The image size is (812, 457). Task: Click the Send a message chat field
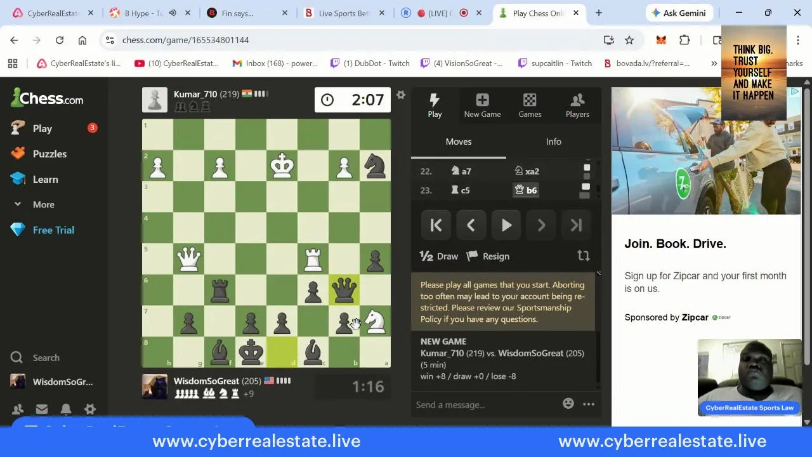485,404
